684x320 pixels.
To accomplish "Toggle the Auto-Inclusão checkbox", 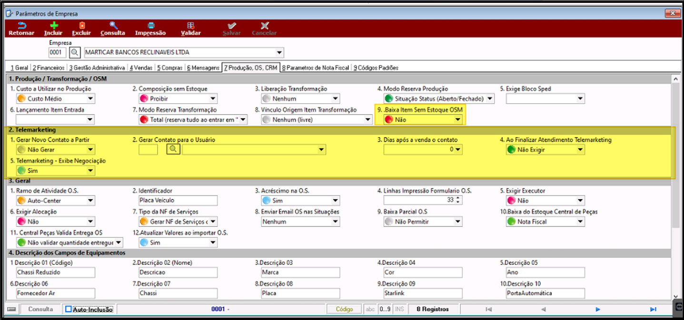I will click(x=69, y=309).
